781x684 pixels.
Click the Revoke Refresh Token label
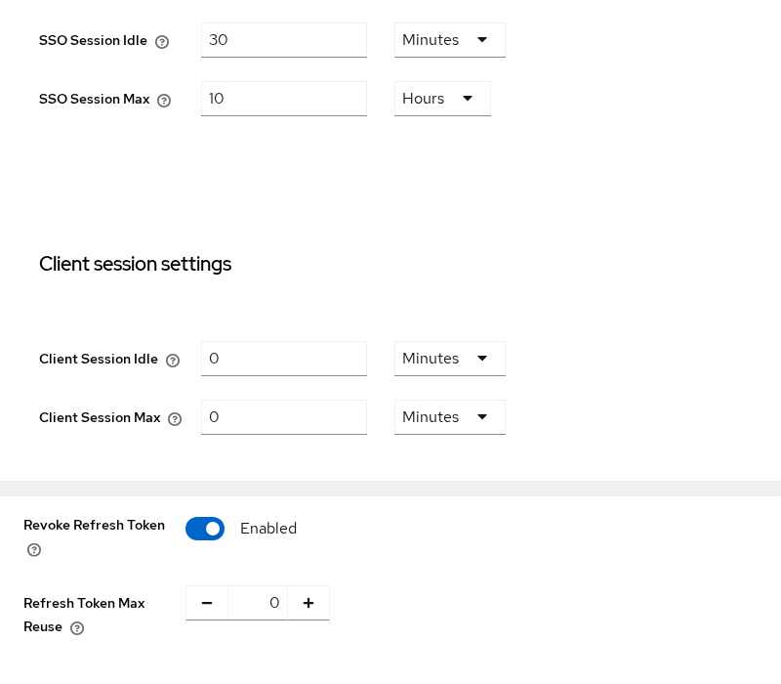point(94,526)
